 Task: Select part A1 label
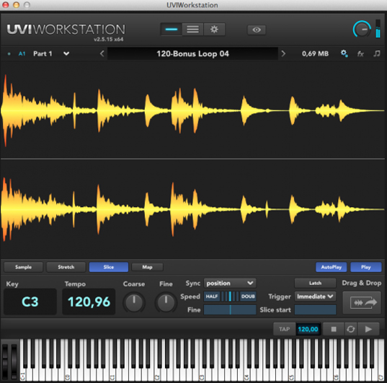pyautogui.click(x=22, y=53)
